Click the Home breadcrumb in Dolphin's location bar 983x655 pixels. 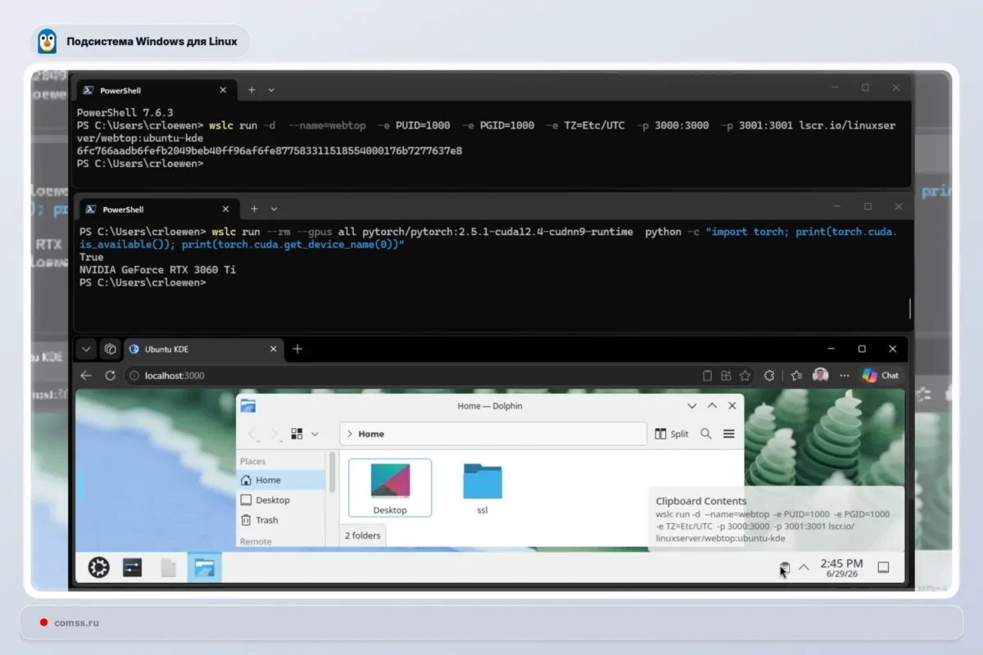(371, 434)
